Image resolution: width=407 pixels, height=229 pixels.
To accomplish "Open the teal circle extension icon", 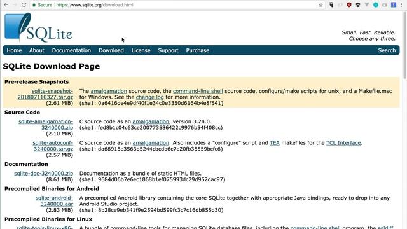I will (x=376, y=4).
